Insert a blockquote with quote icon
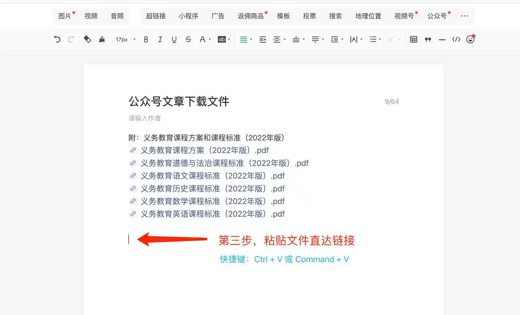Screen dimensions: 520x315 pyautogui.click(x=428, y=39)
